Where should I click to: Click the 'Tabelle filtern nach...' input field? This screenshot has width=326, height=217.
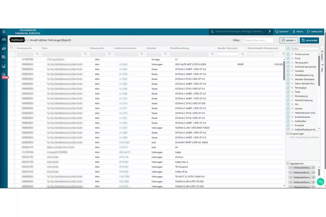tap(258, 40)
